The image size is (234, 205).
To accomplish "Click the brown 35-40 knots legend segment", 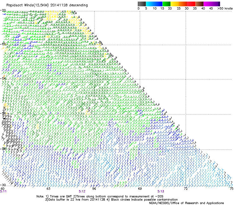I will [x=199, y=4].
